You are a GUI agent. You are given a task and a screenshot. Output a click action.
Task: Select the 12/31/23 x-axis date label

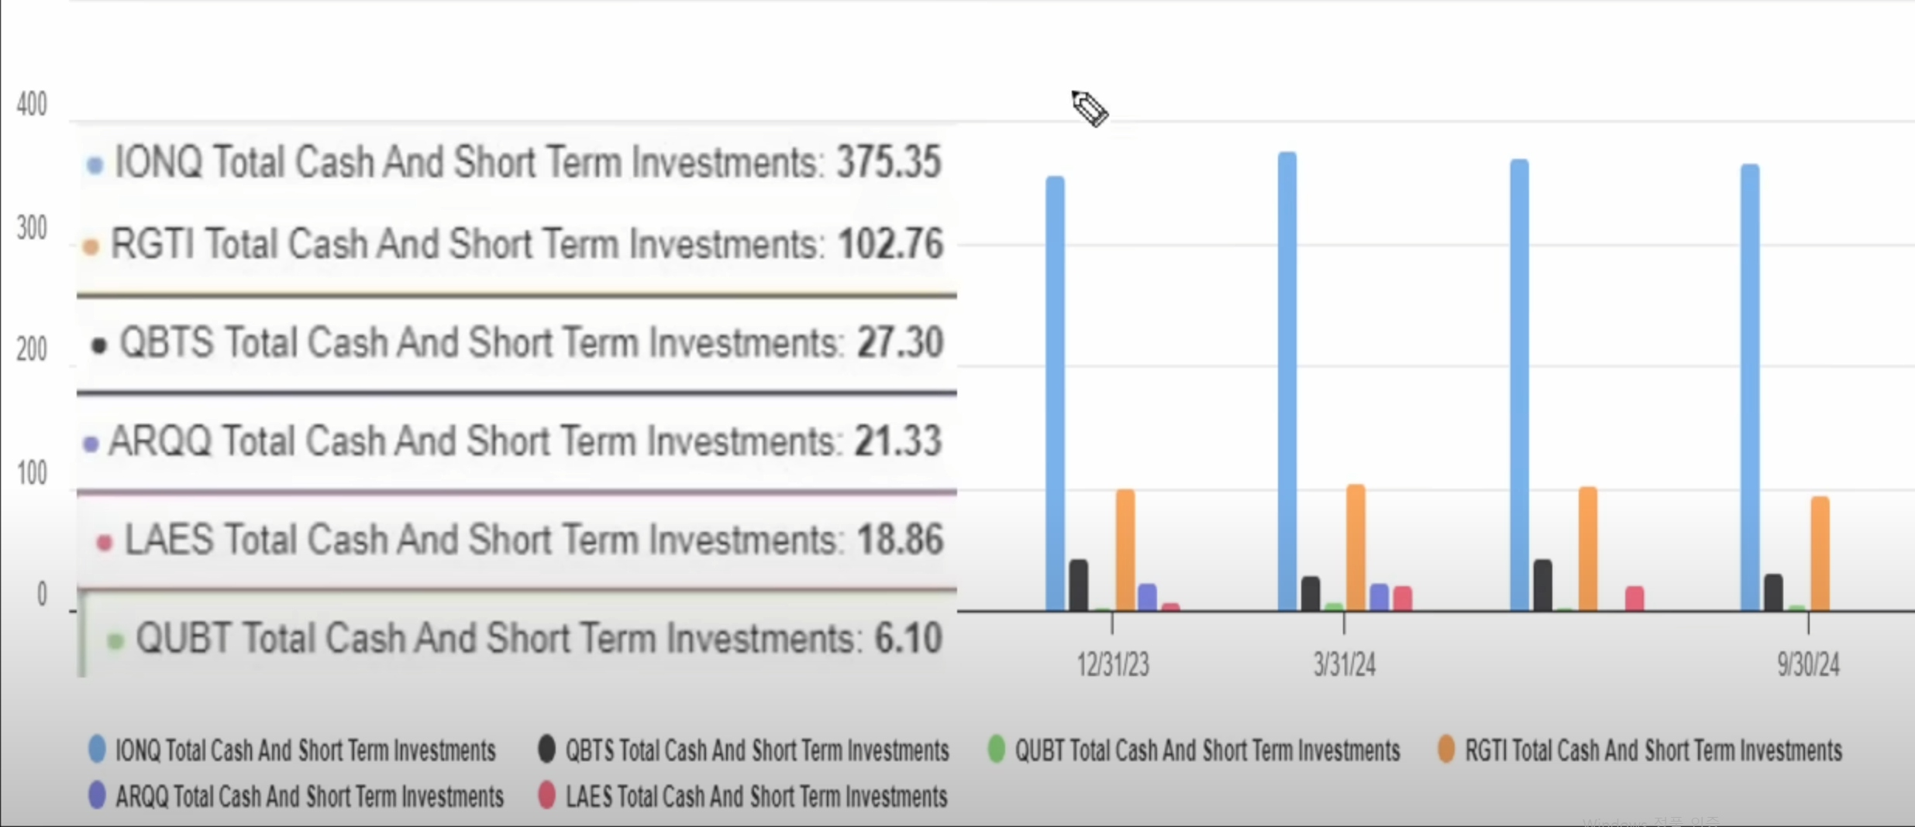[x=1112, y=664]
